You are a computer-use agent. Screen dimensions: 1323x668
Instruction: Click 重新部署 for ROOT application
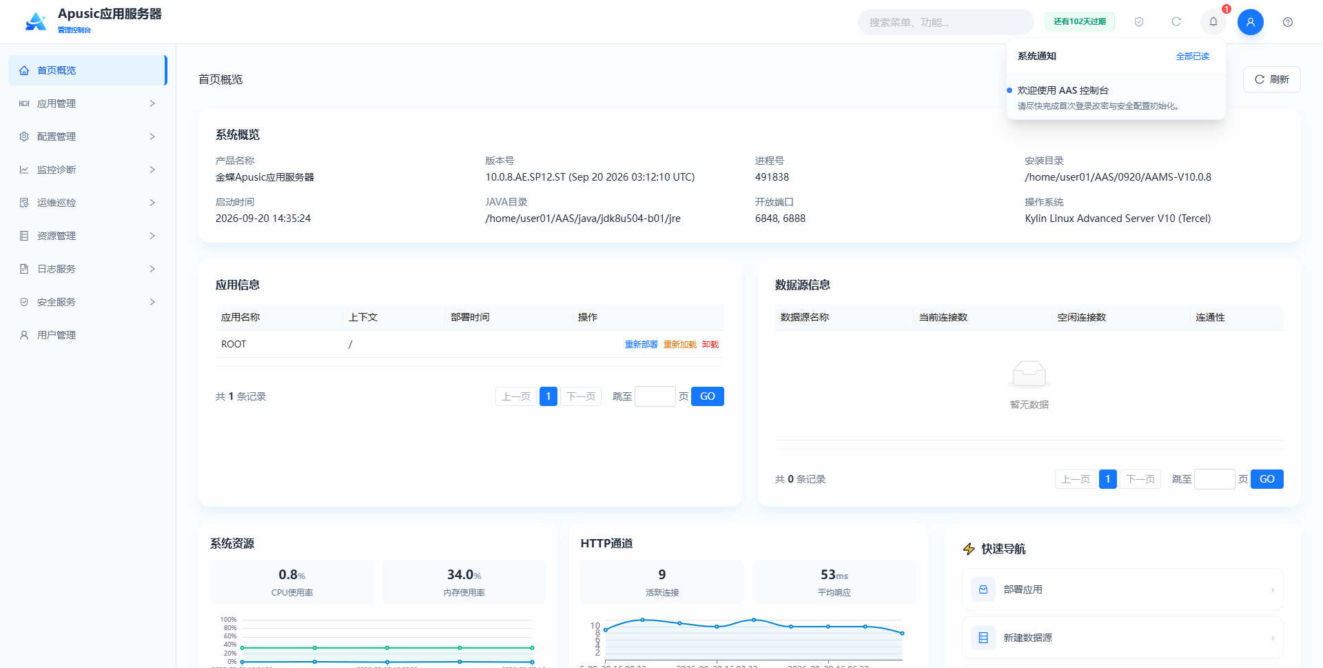[x=641, y=345]
